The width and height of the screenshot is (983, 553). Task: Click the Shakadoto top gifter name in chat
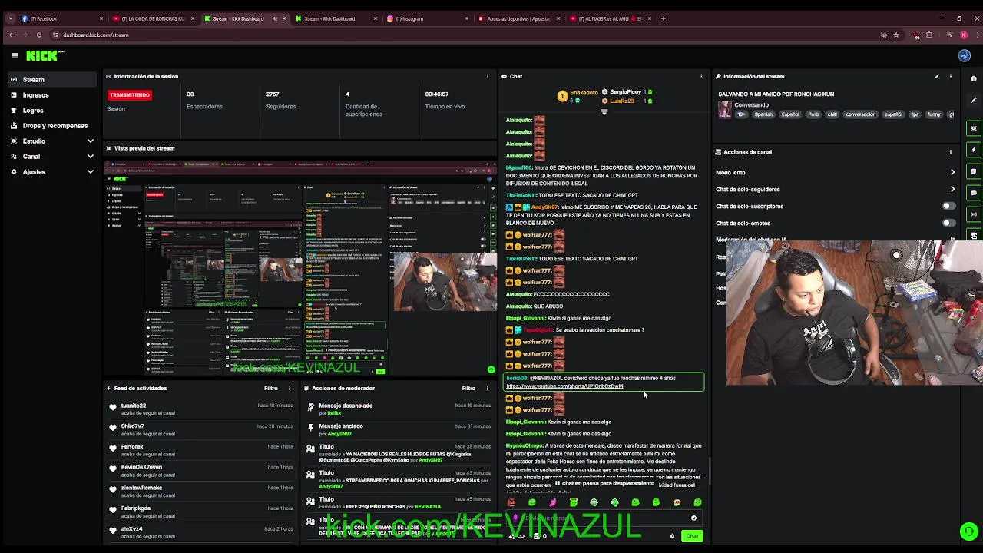(x=583, y=92)
